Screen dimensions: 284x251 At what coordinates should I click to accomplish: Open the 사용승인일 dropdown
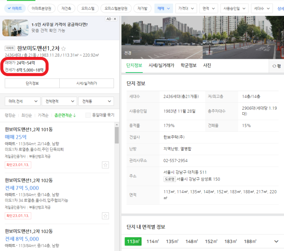pyautogui.click(x=234, y=8)
